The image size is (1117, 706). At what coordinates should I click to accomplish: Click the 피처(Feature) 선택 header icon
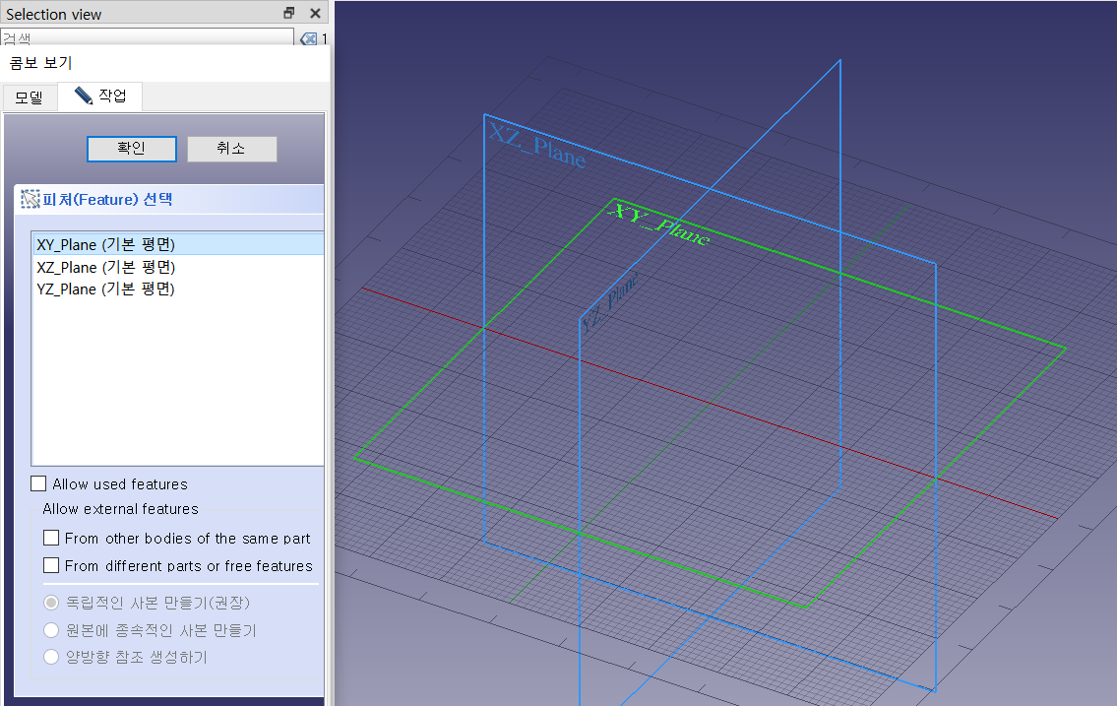[30, 200]
